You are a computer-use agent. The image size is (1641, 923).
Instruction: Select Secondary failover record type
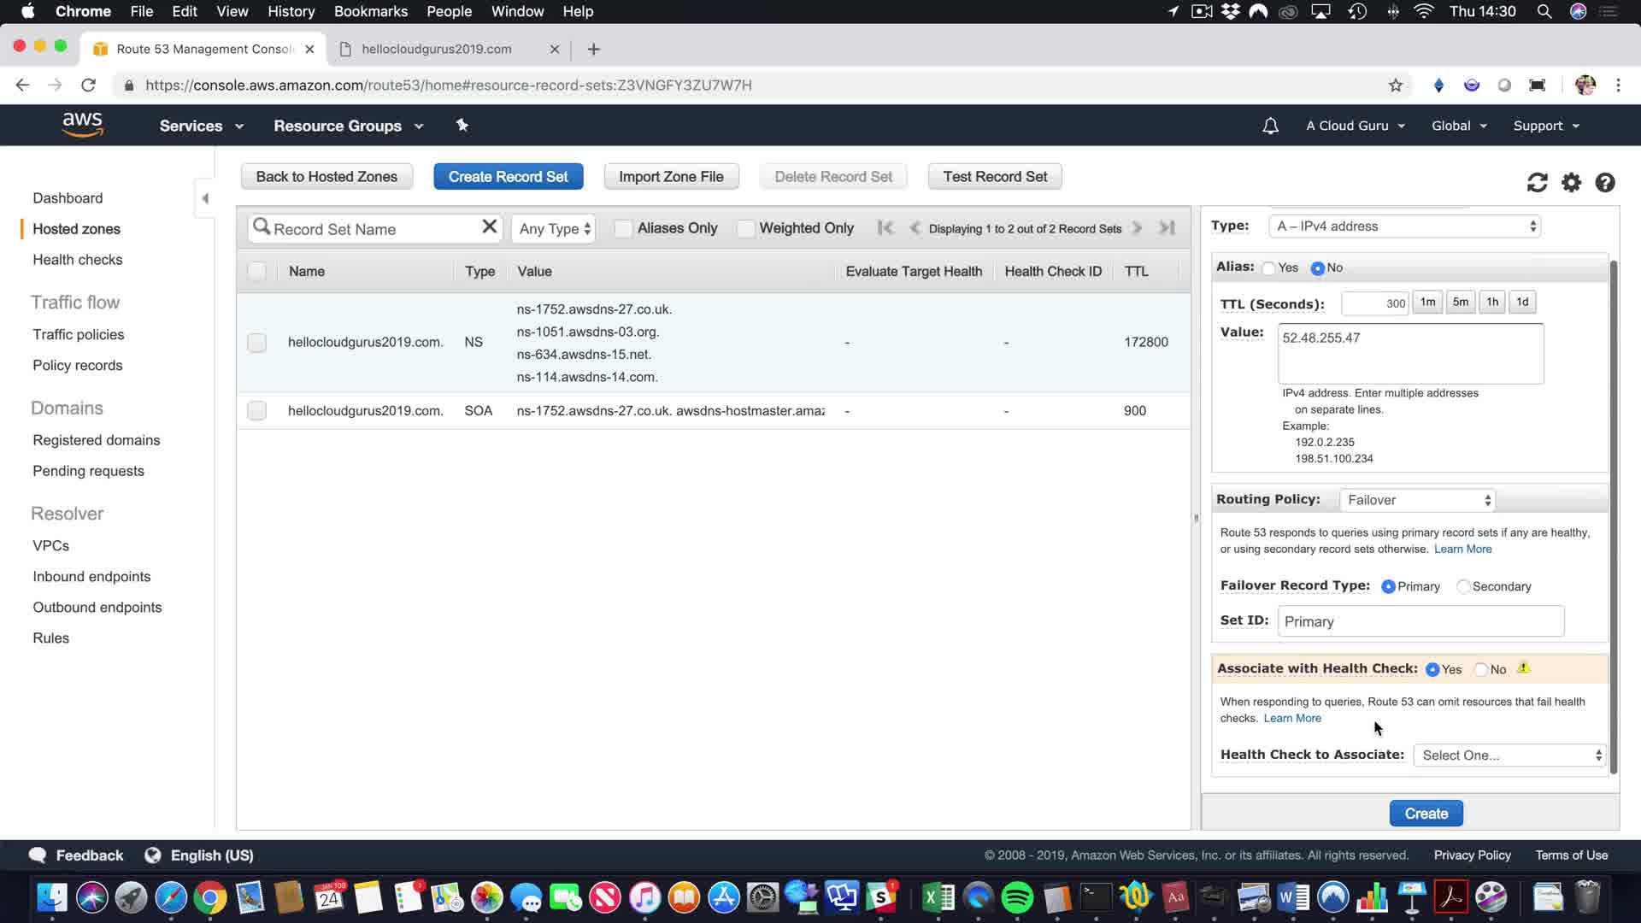point(1463,586)
